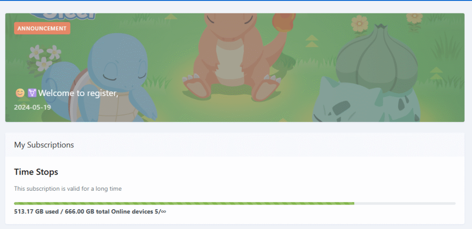472x229 pixels.
Task: Click the announcement date 2024-05-19
Action: [x=32, y=108]
